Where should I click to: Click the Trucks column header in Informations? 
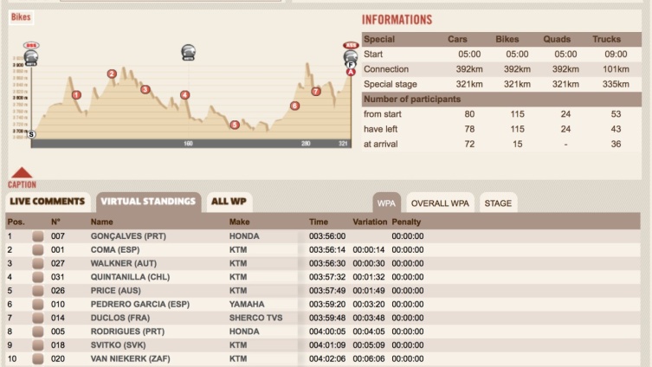tap(607, 39)
